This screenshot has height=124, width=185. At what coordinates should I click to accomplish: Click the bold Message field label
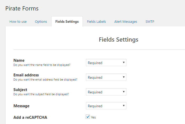click(22, 106)
